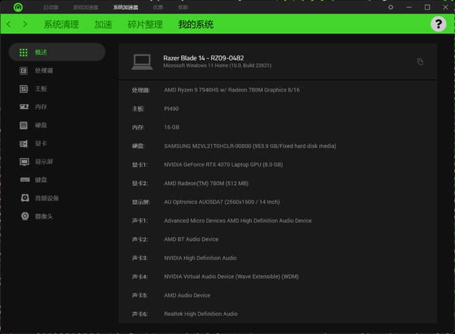Click AMD Radeon(TM) 780M (512 MB) value
This screenshot has height=334, width=455.
tap(206, 183)
